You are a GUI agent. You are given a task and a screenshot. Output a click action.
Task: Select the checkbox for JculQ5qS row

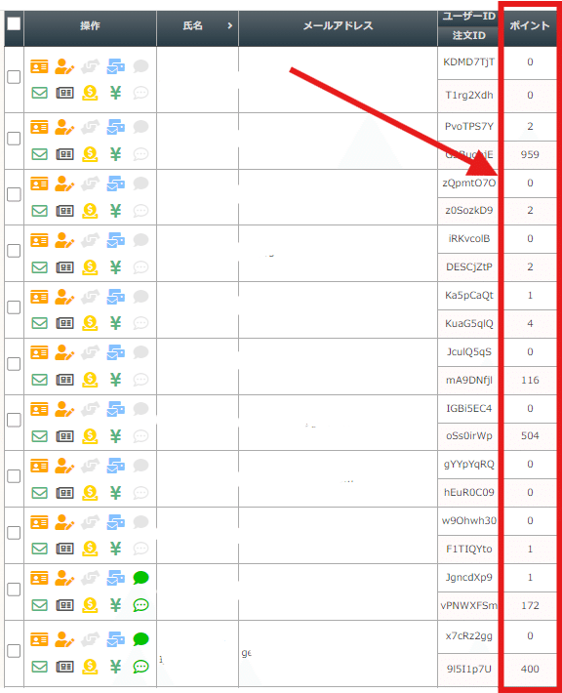pyautogui.click(x=14, y=364)
